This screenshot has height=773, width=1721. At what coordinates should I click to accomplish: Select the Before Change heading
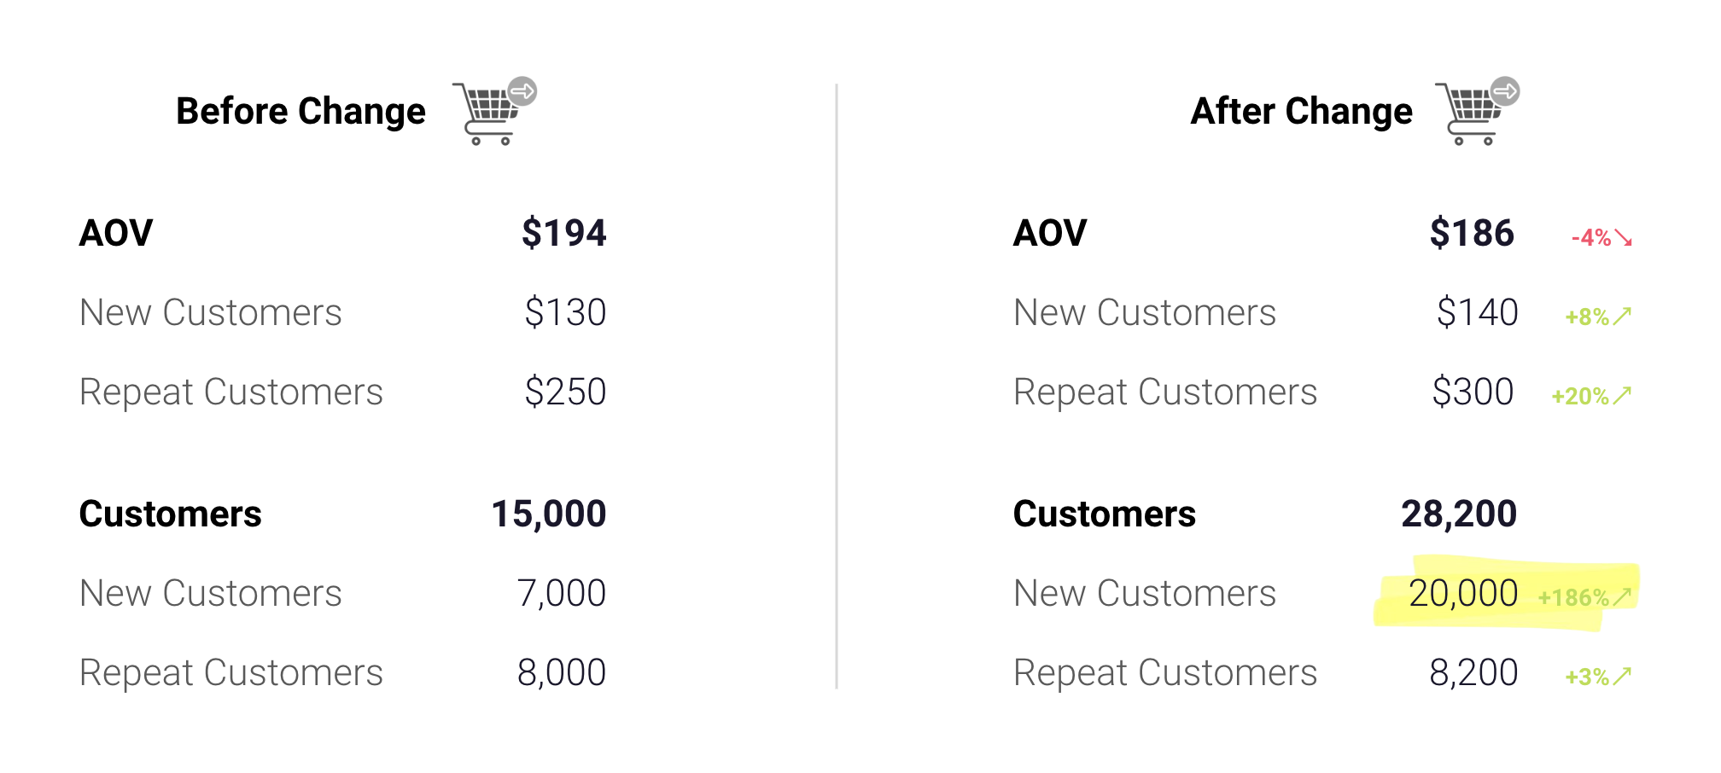300,112
